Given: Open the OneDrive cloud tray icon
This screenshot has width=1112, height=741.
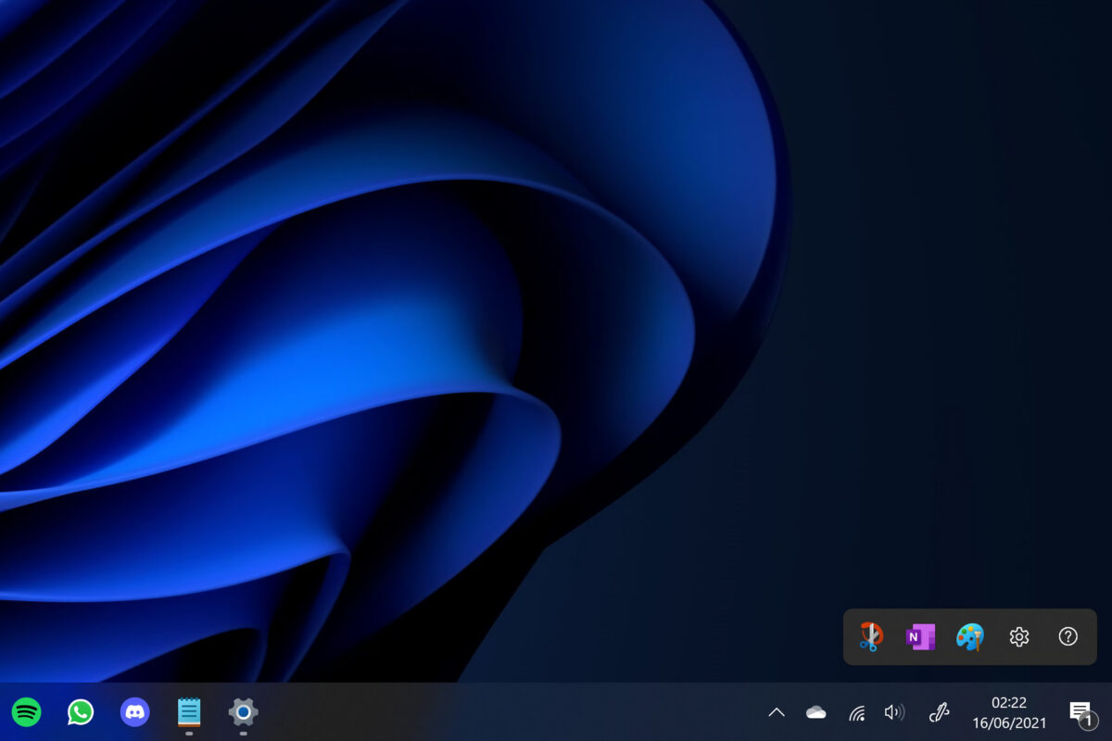Looking at the screenshot, I should point(816,712).
